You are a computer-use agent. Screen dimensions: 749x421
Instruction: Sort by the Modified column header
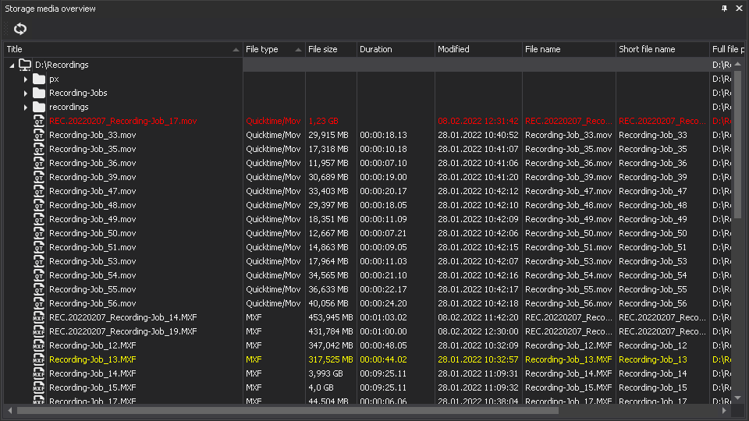click(x=478, y=49)
